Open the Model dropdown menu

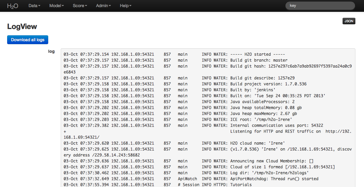click(56, 6)
